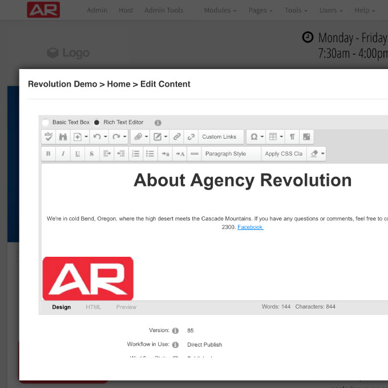Screen dimensions: 388x388
Task: Switch to the HTML tab
Action: pos(93,307)
